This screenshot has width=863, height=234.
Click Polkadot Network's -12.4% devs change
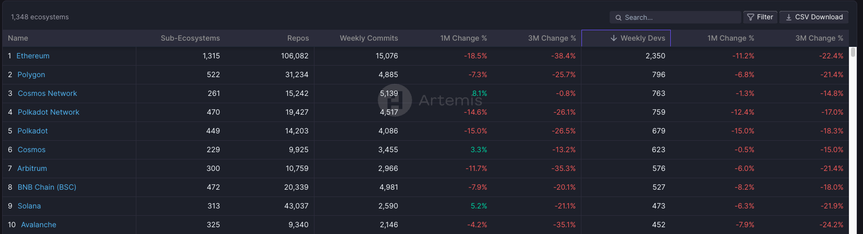(x=742, y=112)
